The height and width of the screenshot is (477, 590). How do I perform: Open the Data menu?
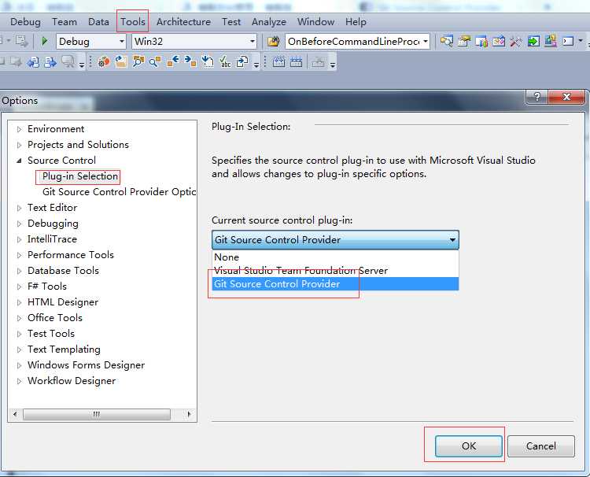(98, 22)
